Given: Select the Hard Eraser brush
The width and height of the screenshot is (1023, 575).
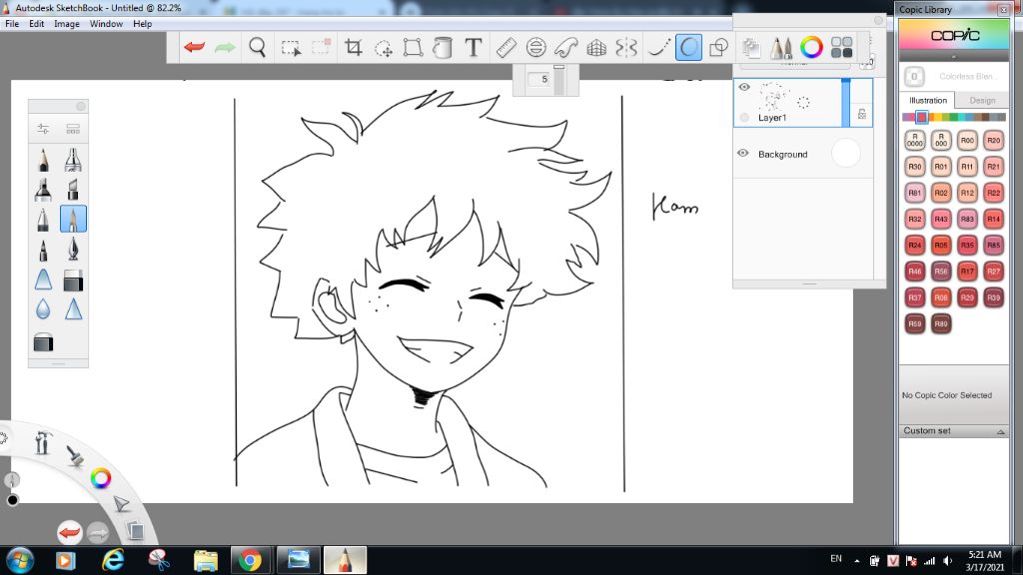Looking at the screenshot, I should [x=72, y=280].
